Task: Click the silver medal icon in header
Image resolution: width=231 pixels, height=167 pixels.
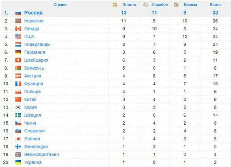Action: [146, 5]
